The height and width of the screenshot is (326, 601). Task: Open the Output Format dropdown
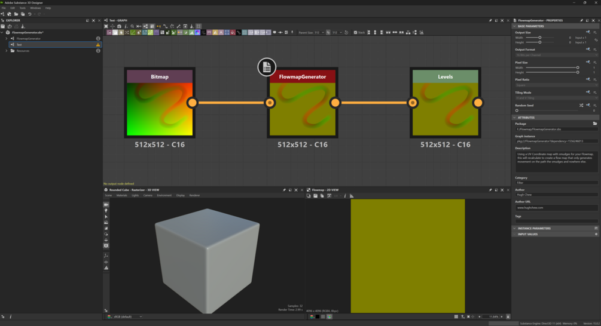click(x=556, y=55)
